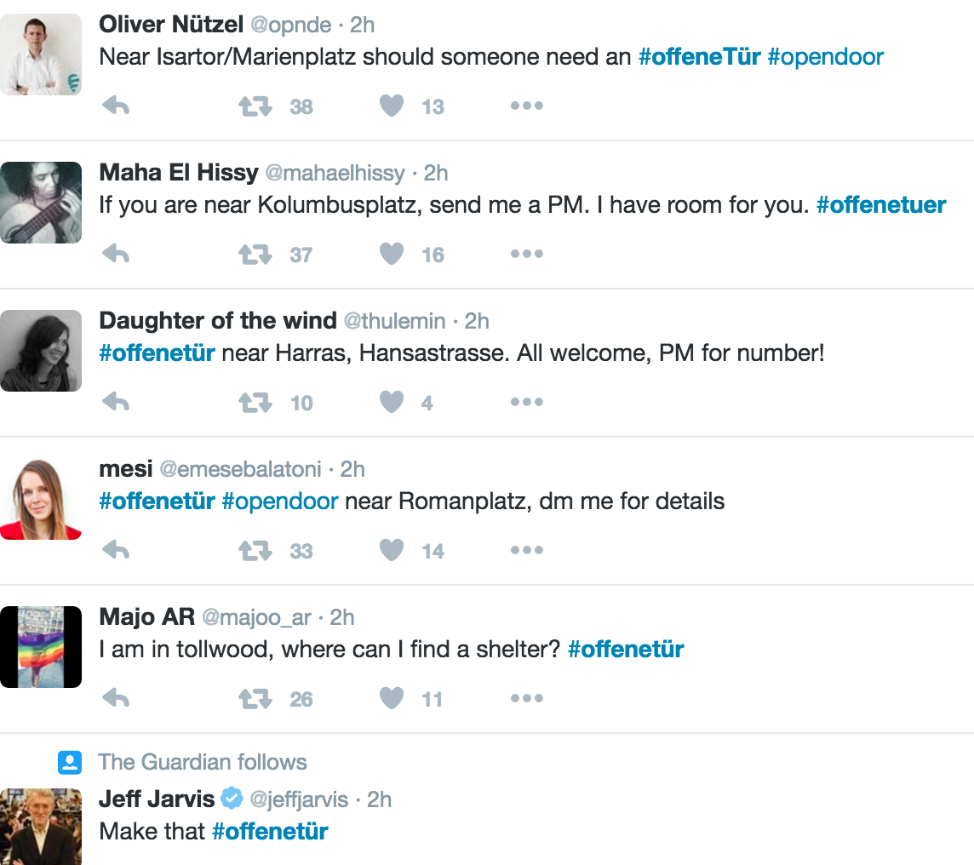The image size is (974, 865).
Task: Open more options on Oliver Nützel's tweet
Action: 526,106
